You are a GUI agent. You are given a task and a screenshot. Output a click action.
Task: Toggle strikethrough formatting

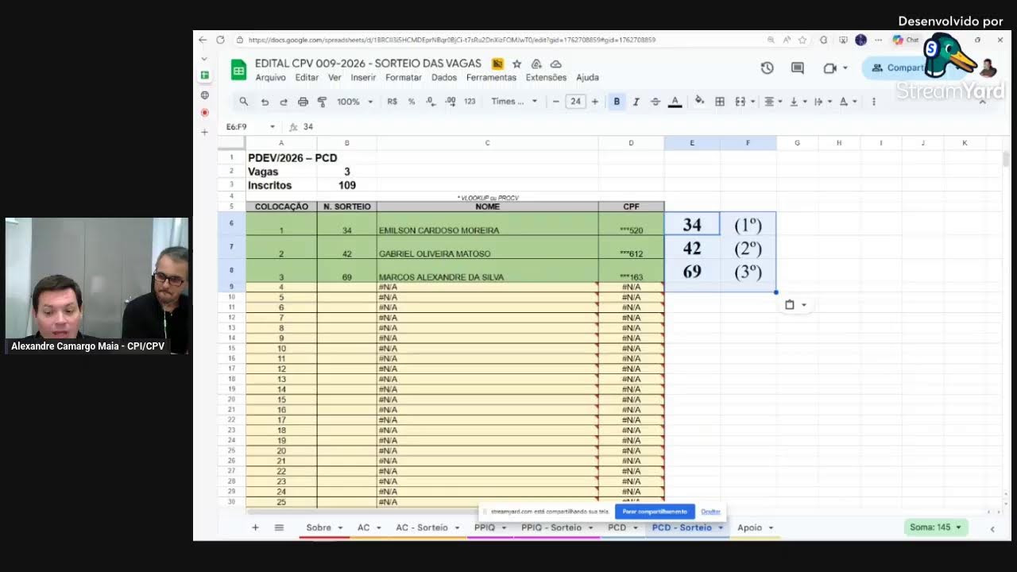(655, 102)
